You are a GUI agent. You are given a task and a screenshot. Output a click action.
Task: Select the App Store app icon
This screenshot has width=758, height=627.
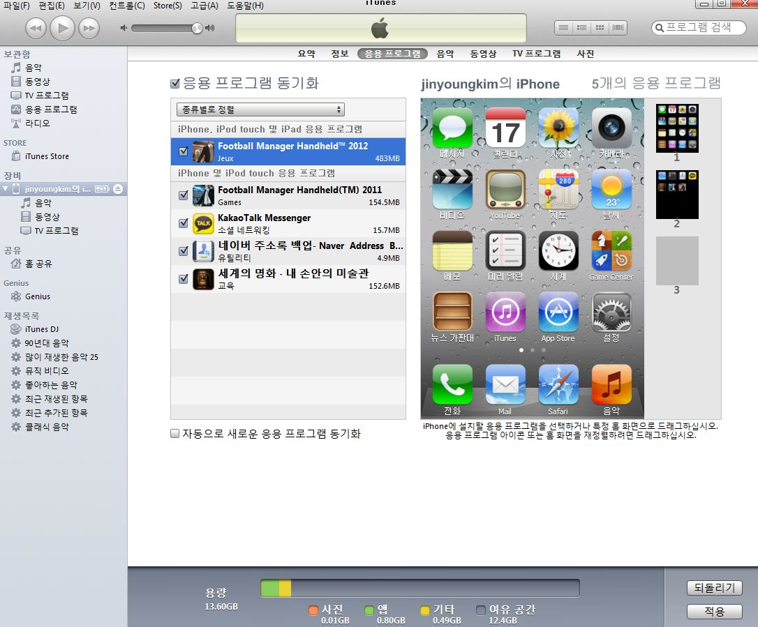558,312
